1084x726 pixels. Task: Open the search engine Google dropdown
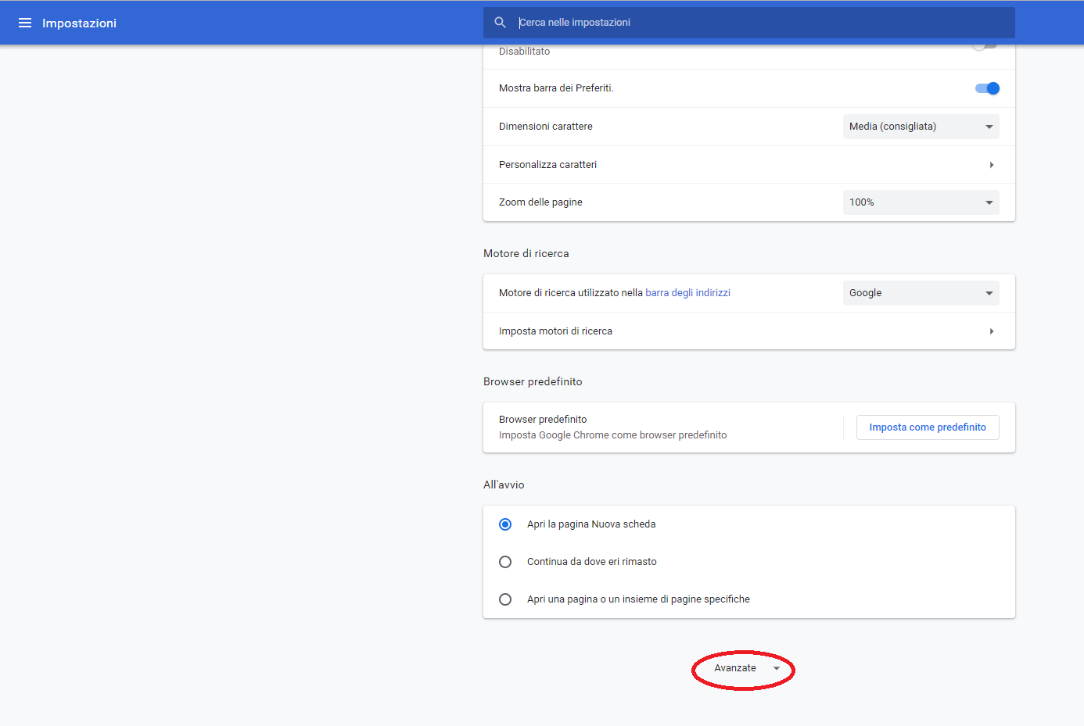921,293
